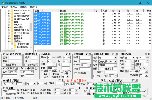This screenshot has width=152, height=100.
Task: Select file IMG_0694.JPG in the list
Action: coord(44,23)
